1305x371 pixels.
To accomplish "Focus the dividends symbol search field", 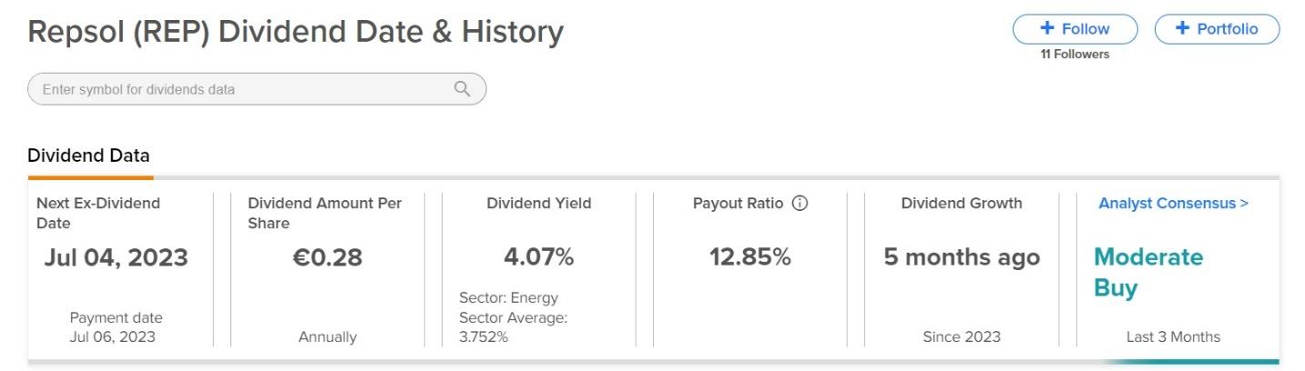I will click(x=257, y=89).
